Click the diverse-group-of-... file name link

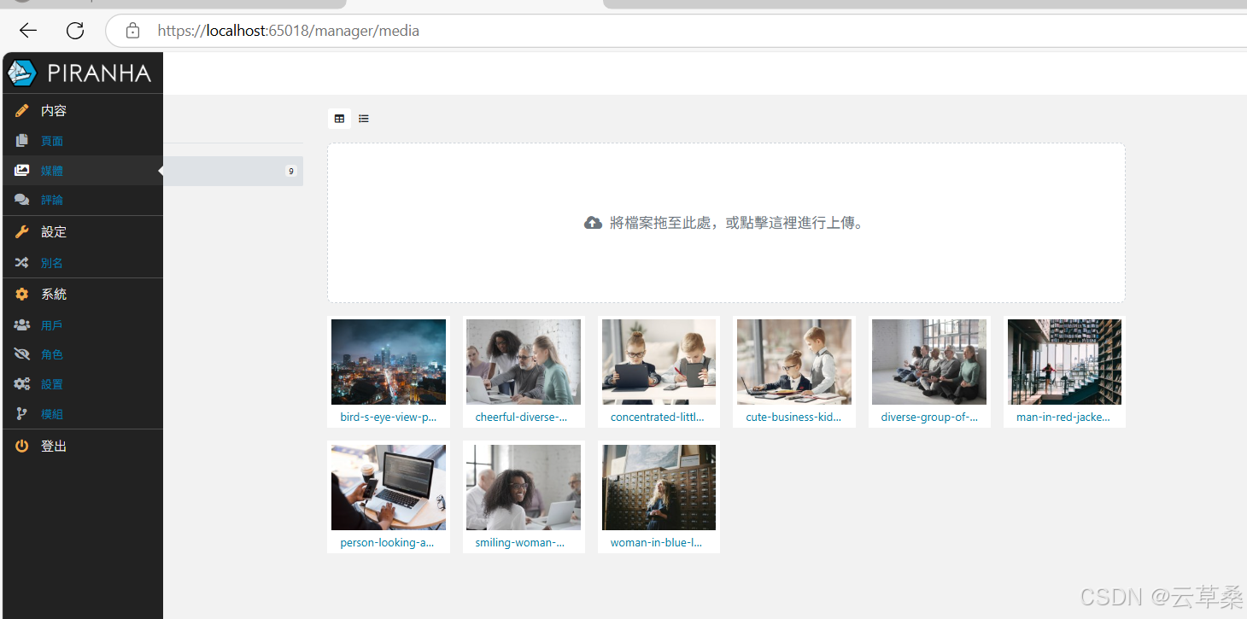[x=929, y=418]
